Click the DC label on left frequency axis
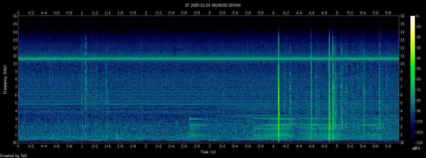 coord(15,143)
